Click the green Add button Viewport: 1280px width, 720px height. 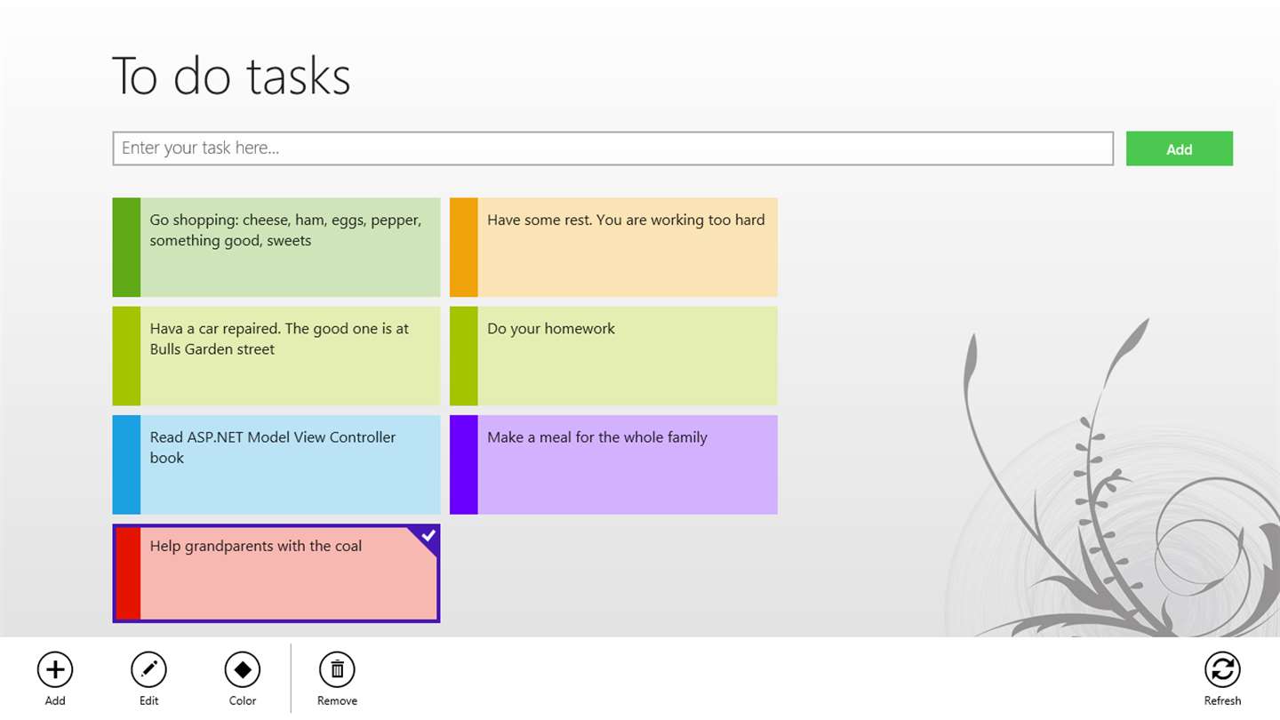(x=1179, y=148)
